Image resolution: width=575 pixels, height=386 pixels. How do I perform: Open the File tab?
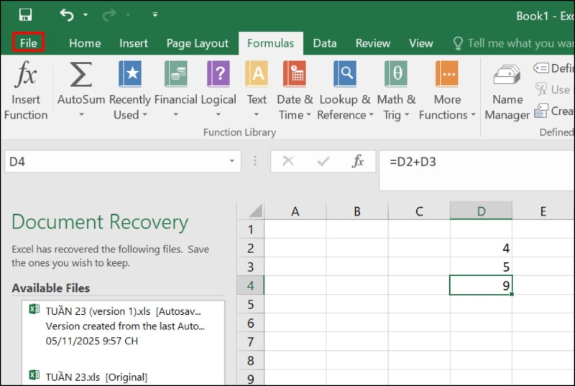point(28,43)
